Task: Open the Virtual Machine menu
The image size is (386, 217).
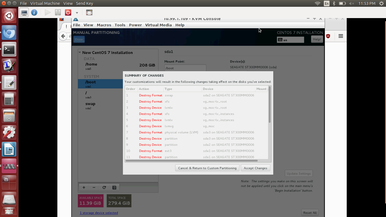Action: tap(45, 3)
